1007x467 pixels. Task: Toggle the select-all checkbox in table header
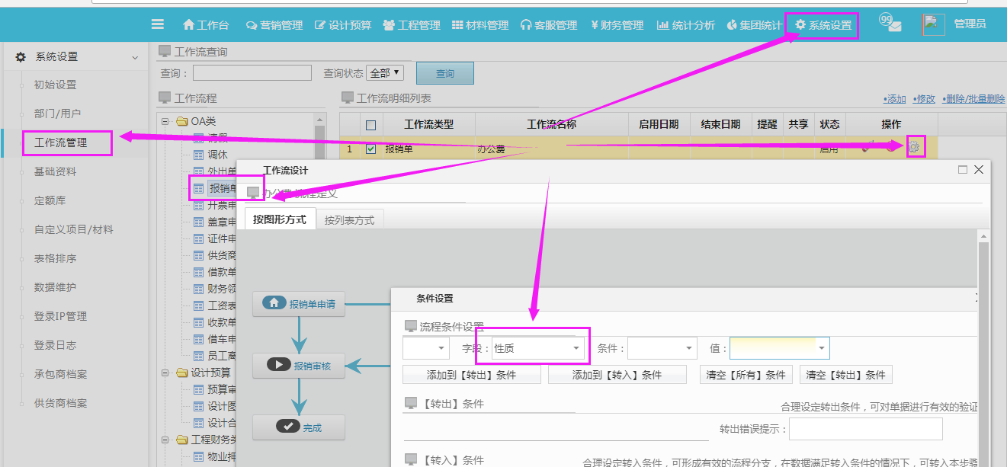pyautogui.click(x=370, y=125)
